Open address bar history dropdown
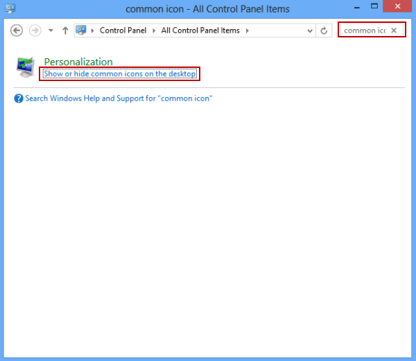Image resolution: width=416 pixels, height=361 pixels. point(310,30)
